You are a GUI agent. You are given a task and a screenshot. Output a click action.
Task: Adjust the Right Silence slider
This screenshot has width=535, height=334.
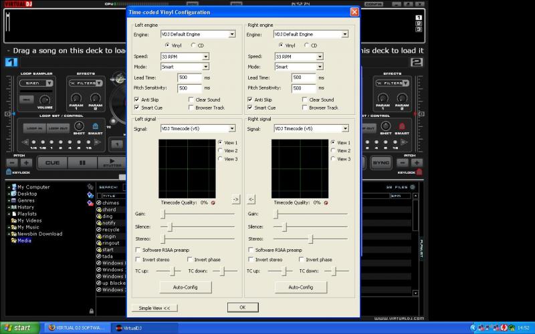285,226
